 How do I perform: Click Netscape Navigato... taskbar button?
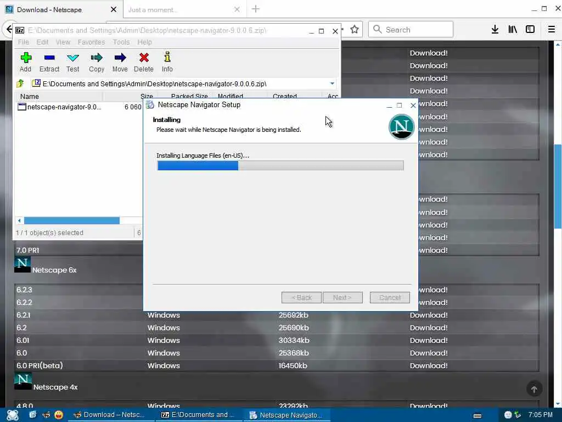click(x=286, y=415)
